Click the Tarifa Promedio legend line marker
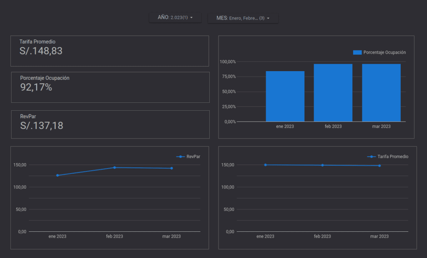Screen dimensions: 427x258 click(371, 157)
